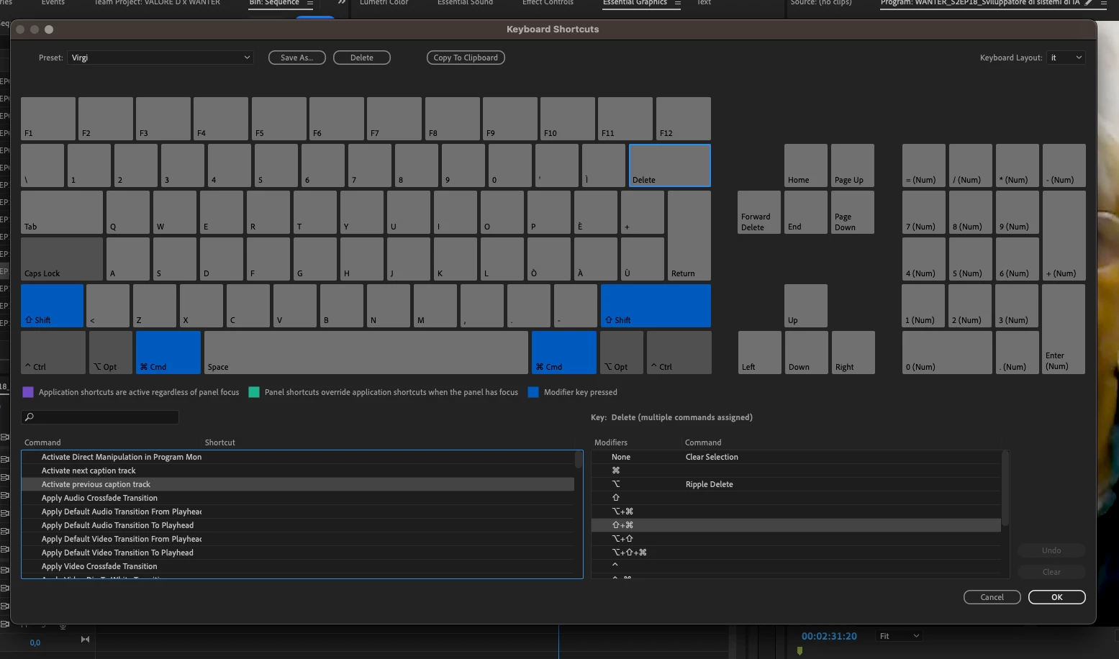Select Activate Direct Manipulation in Program Mon
The width and height of the screenshot is (1119, 659).
pos(298,457)
